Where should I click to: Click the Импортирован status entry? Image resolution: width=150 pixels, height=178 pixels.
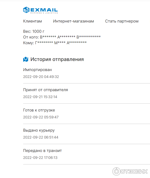[37, 70]
